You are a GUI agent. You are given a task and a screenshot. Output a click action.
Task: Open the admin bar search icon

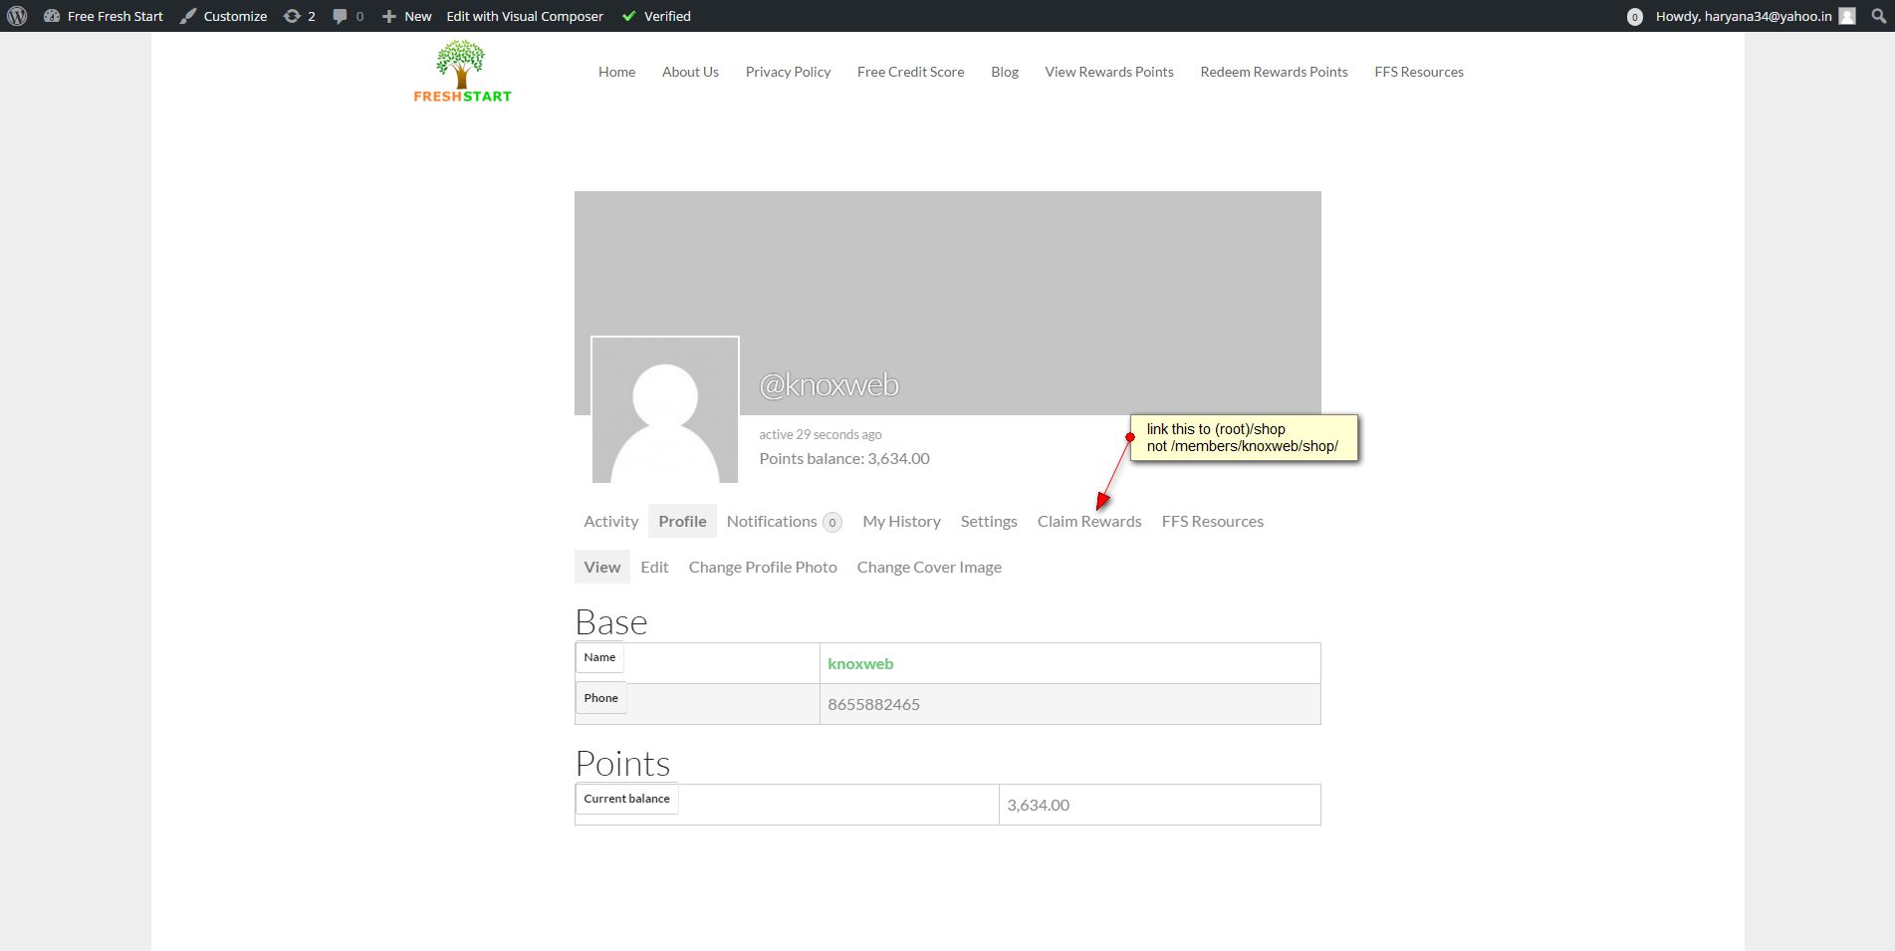[1879, 16]
